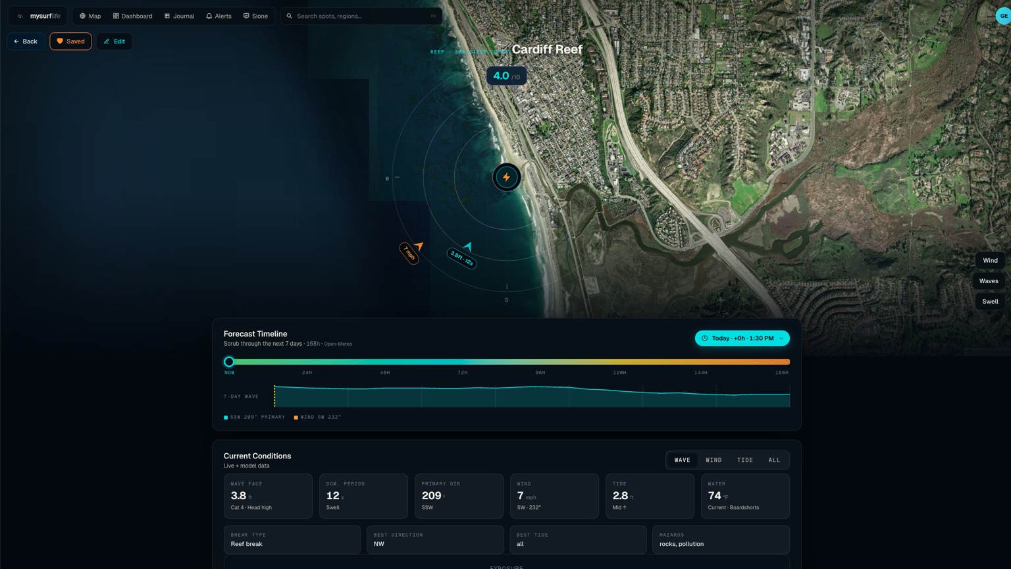Image resolution: width=1011 pixels, height=569 pixels.
Task: Switch to the ALL conditions tab
Action: click(774, 460)
